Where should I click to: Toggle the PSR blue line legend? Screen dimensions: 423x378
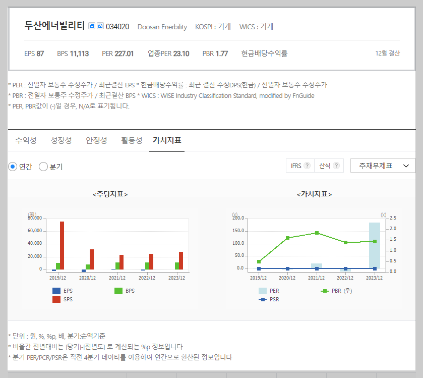coord(263,299)
